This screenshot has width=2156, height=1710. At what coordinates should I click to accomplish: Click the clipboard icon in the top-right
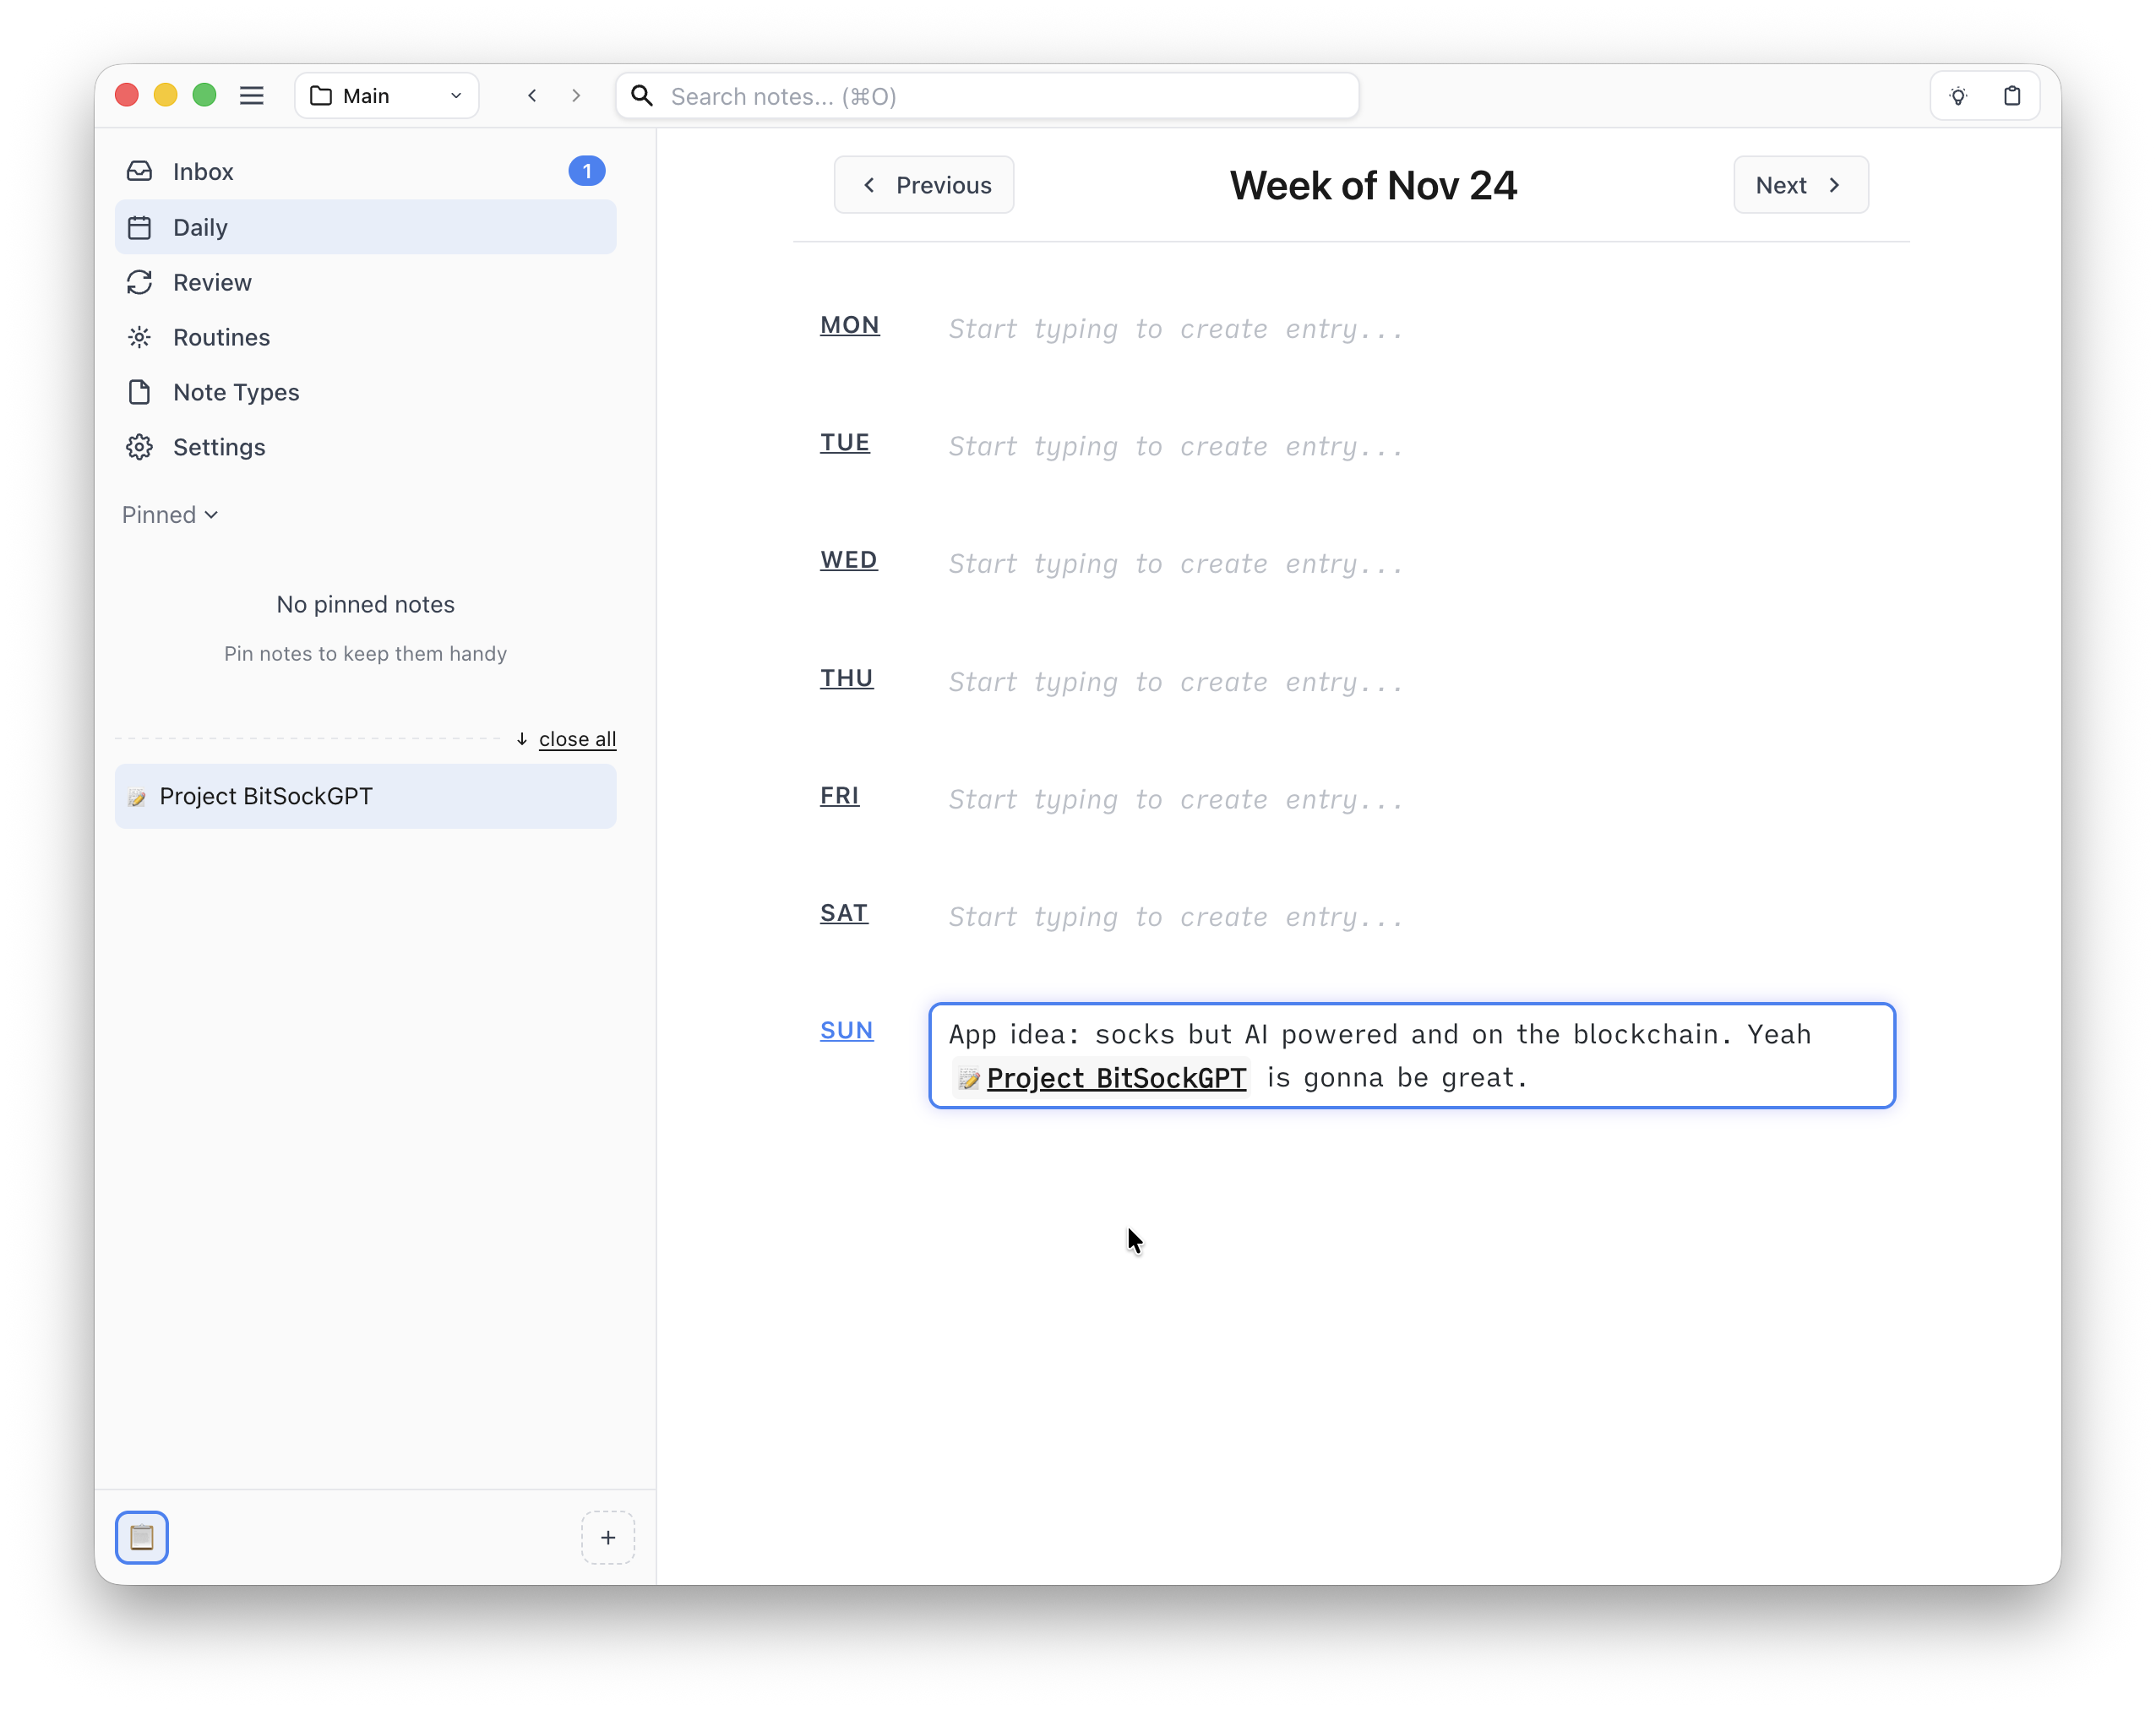click(2013, 95)
